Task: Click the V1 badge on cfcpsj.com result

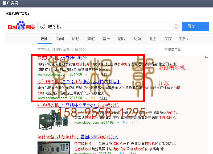Action: (125, 122)
